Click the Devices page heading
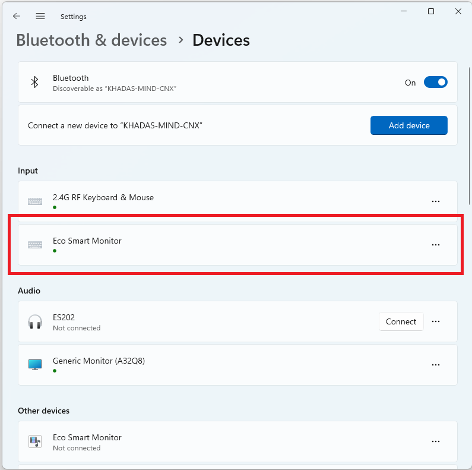 click(221, 40)
